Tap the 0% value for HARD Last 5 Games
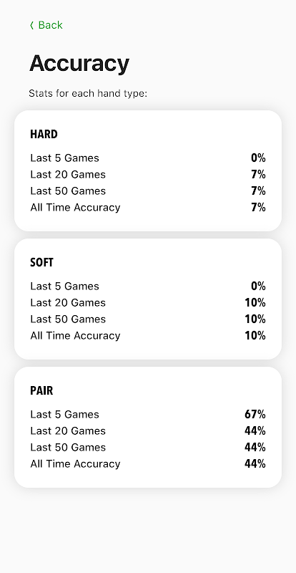Image resolution: width=296 pixels, height=573 pixels. click(258, 158)
